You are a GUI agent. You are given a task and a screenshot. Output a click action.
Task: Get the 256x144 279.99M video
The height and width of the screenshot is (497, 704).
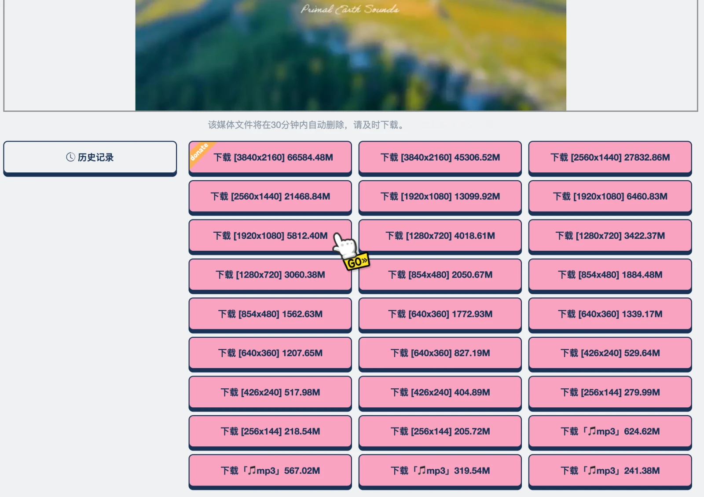point(610,392)
